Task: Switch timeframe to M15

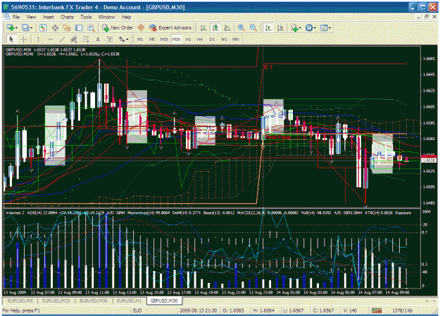Action: tap(164, 39)
